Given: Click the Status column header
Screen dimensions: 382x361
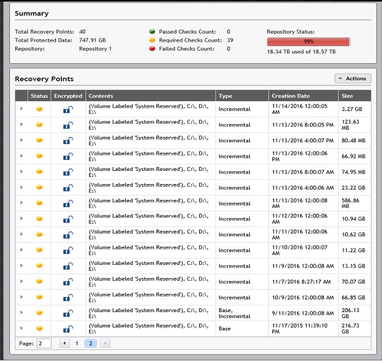Looking at the screenshot, I should click(x=39, y=96).
